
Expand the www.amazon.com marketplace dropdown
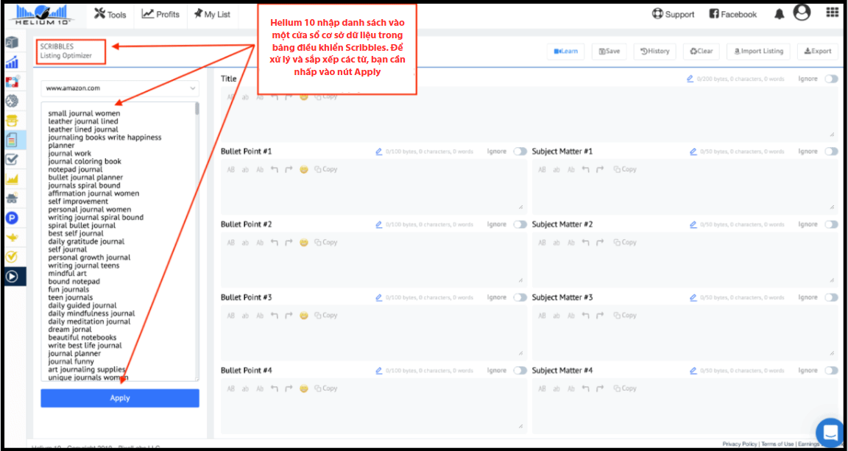pyautogui.click(x=120, y=88)
